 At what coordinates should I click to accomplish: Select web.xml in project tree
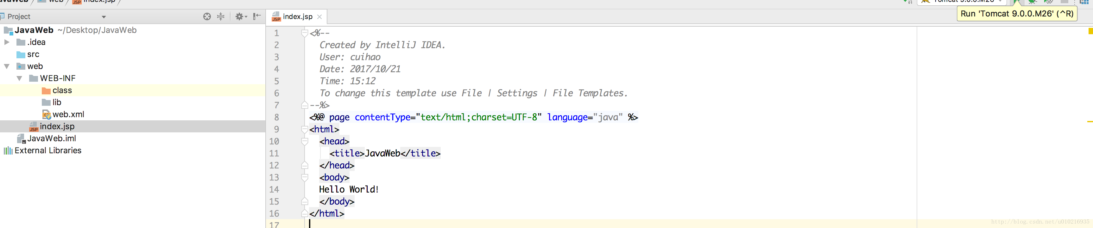[x=68, y=114]
